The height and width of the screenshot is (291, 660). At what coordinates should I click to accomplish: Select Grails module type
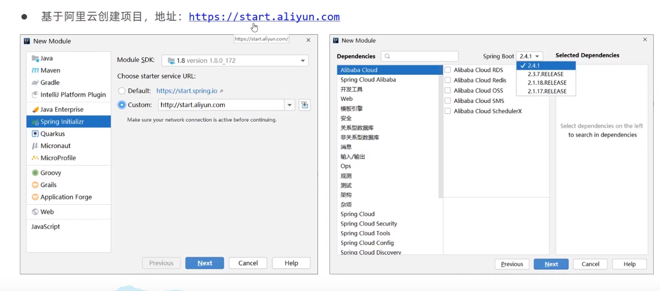pyautogui.click(x=68, y=184)
